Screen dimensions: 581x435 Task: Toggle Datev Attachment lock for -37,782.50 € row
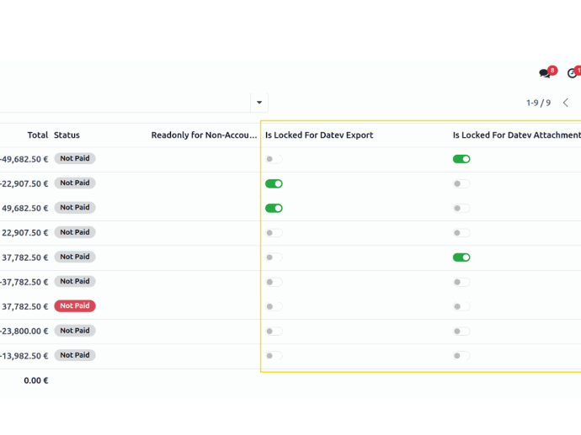point(461,282)
